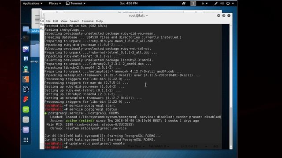Launch Armitage from the dock
The width and height of the screenshot is (282, 158).
[26, 69]
